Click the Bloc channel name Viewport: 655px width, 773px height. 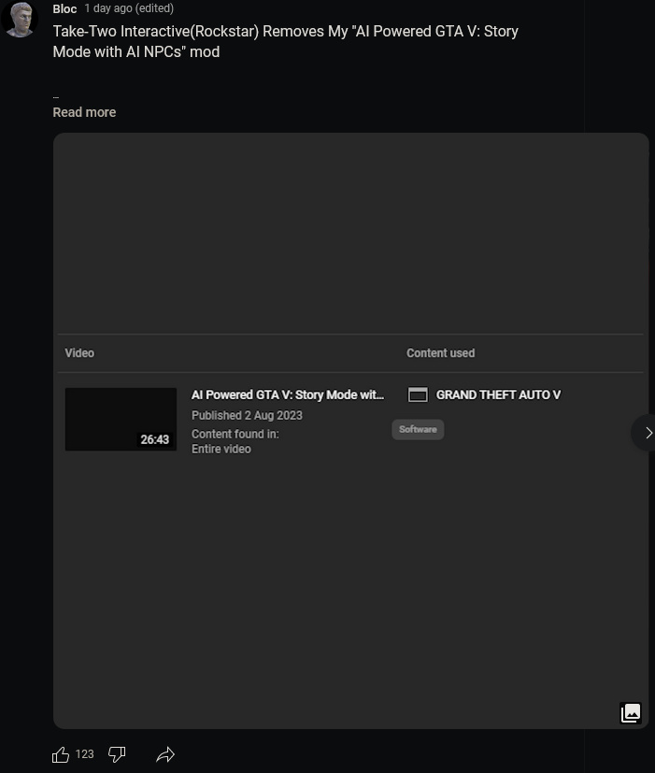(x=64, y=8)
